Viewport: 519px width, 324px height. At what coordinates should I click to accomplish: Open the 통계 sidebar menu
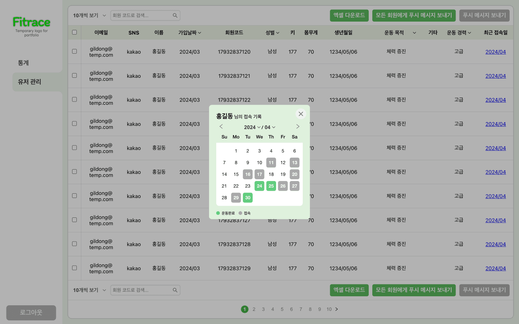[23, 63]
